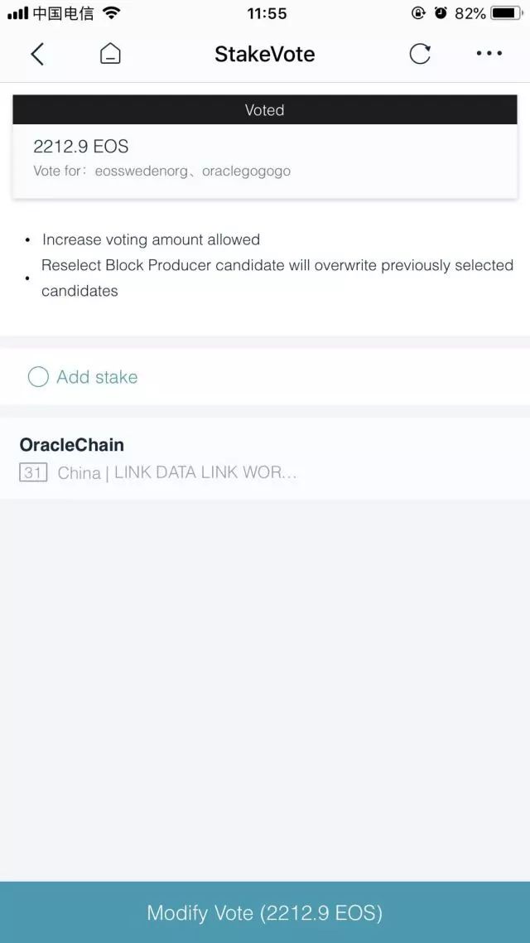This screenshot has width=530, height=943.
Task: Tap the cellular signal bars icon
Action: (18, 13)
